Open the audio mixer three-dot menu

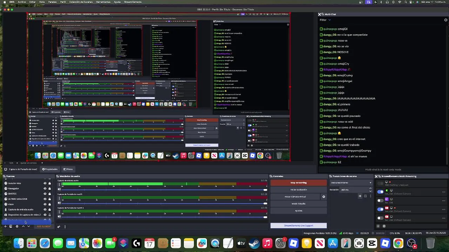[65, 226]
